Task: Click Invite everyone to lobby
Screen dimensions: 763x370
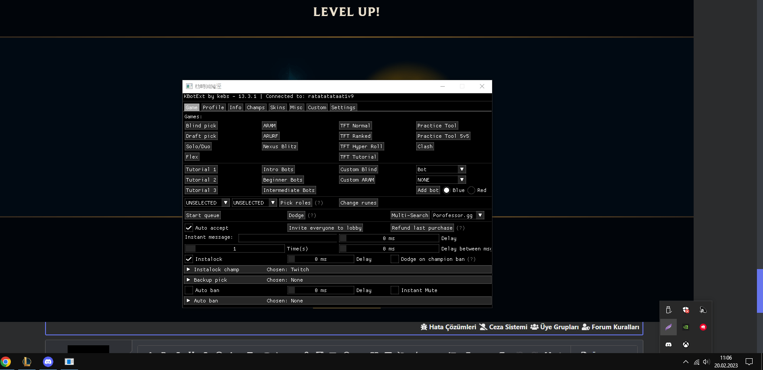Action: point(325,228)
